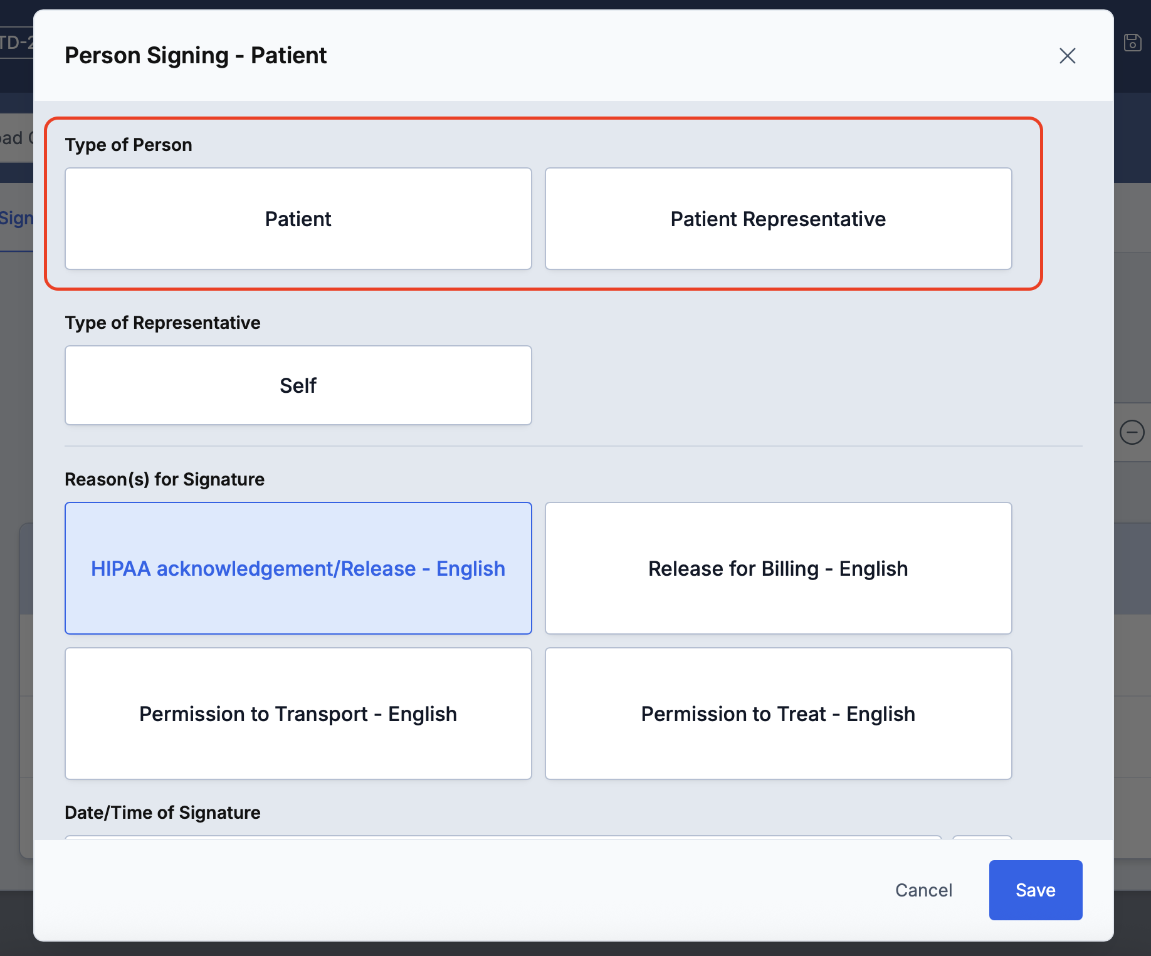Cancel the signature dialog
This screenshot has height=956, width=1151.
(923, 890)
